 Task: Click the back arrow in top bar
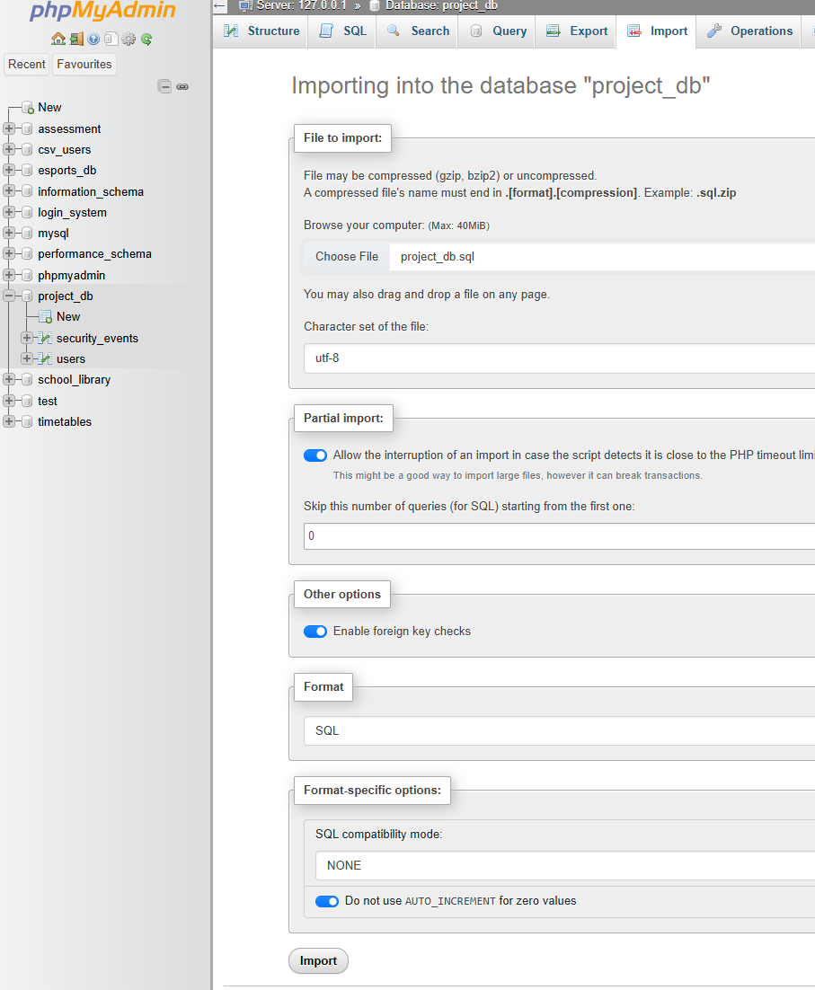[219, 6]
